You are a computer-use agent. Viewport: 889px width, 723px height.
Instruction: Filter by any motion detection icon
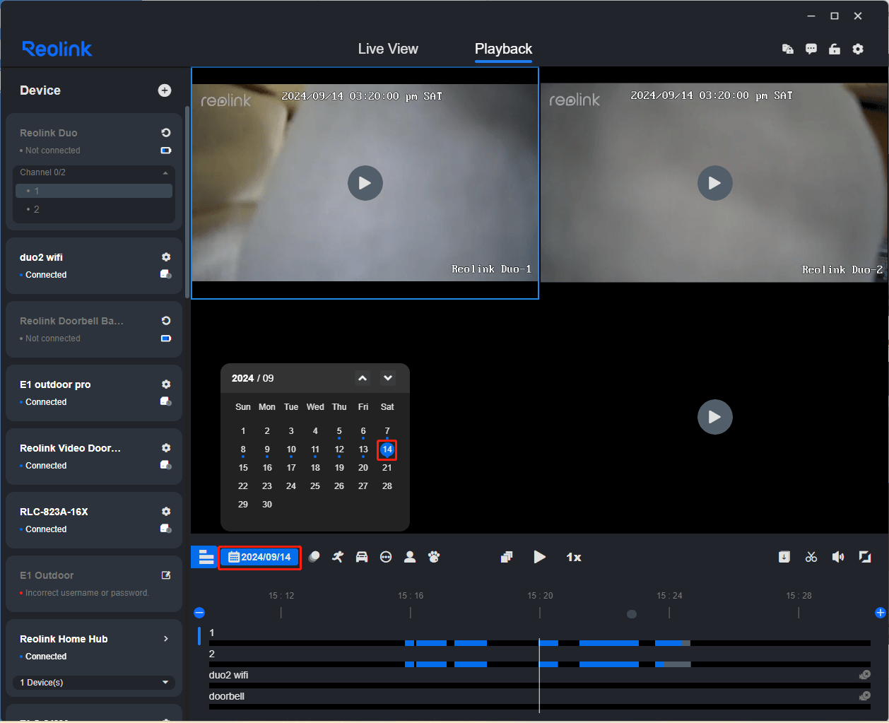pyautogui.click(x=314, y=557)
